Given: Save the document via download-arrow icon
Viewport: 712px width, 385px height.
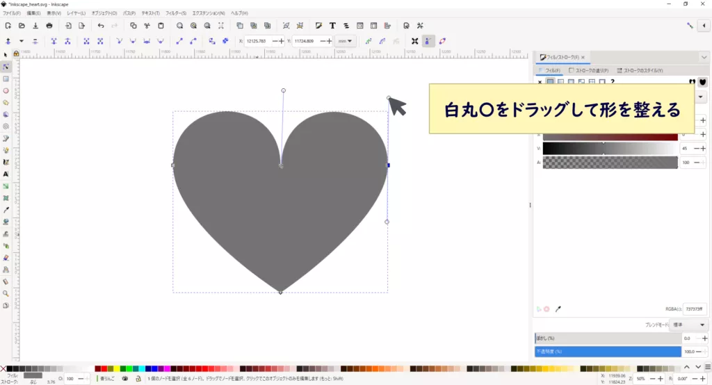Looking at the screenshot, I should [35, 26].
